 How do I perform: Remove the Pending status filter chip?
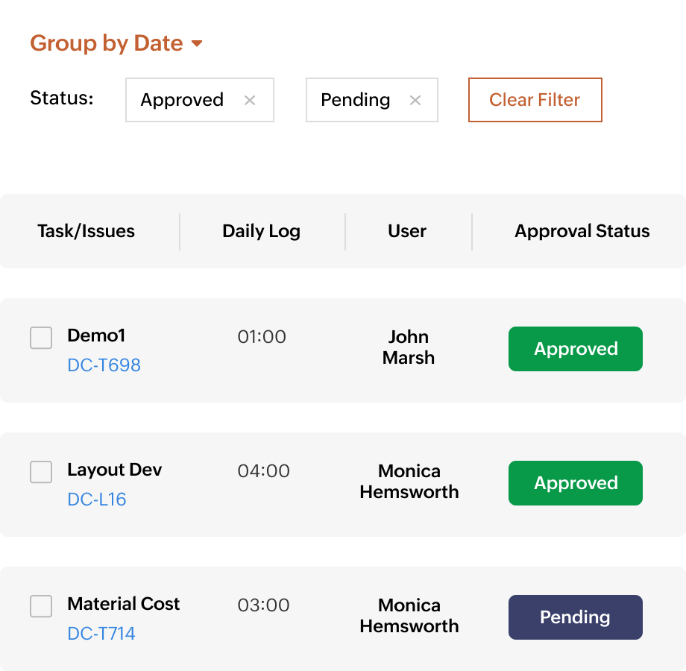pyautogui.click(x=415, y=100)
